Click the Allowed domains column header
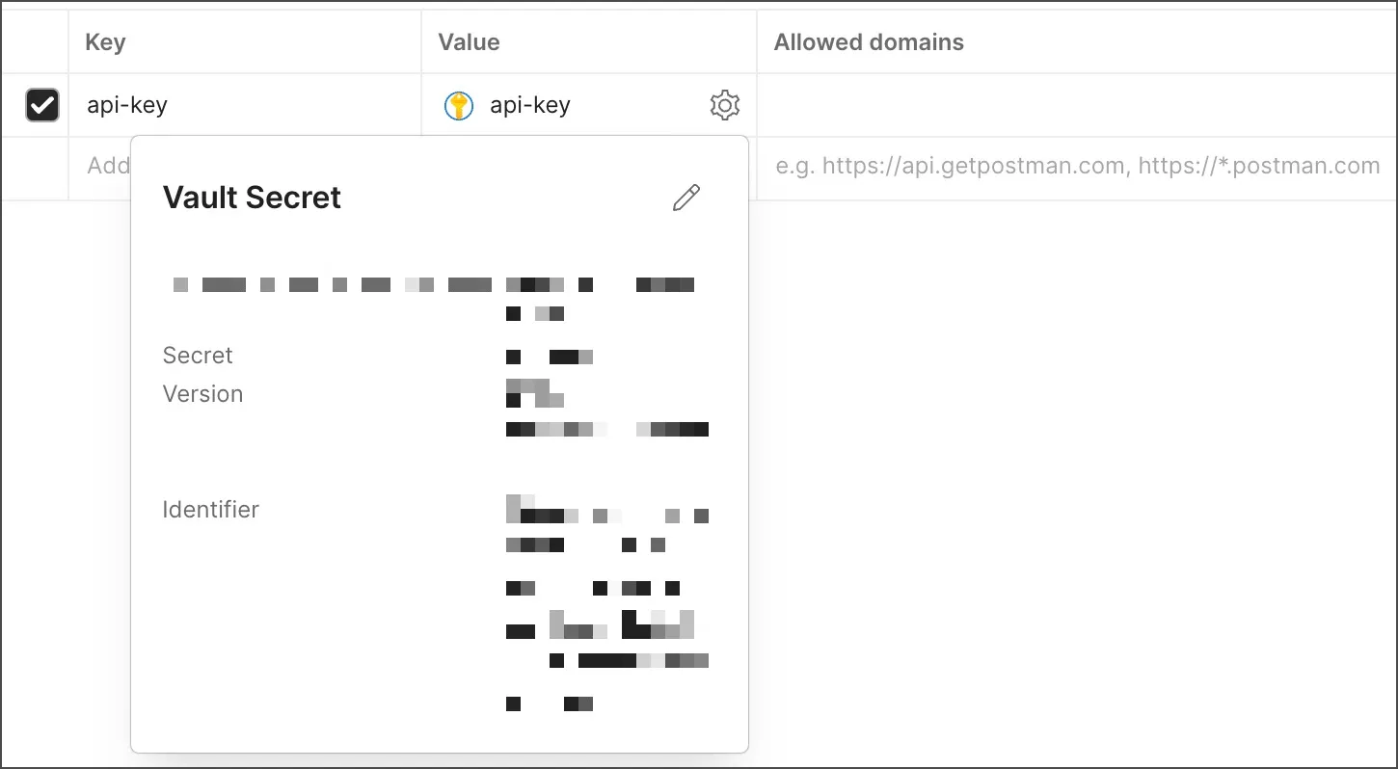This screenshot has width=1398, height=769. click(x=869, y=42)
